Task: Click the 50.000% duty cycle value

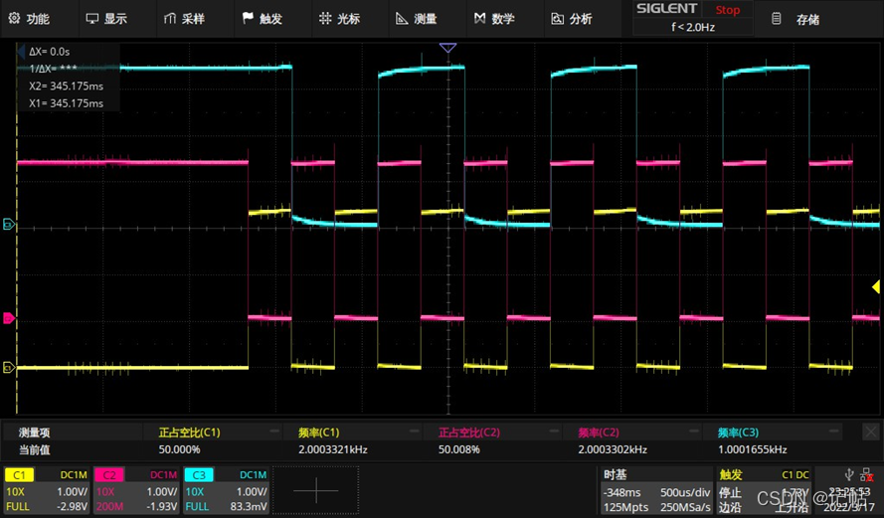Action: (x=179, y=449)
